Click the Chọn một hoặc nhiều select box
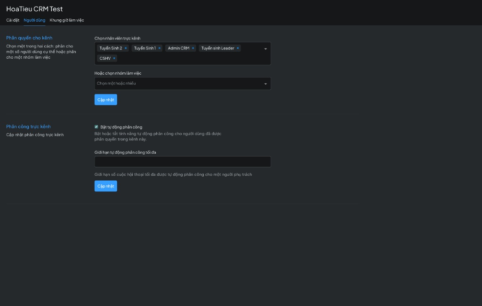Screen dimensions: 482x306 point(179,84)
